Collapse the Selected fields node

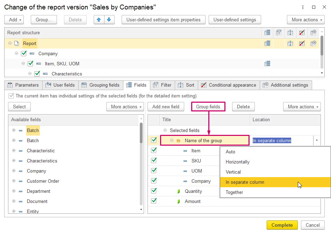pyautogui.click(x=165, y=130)
